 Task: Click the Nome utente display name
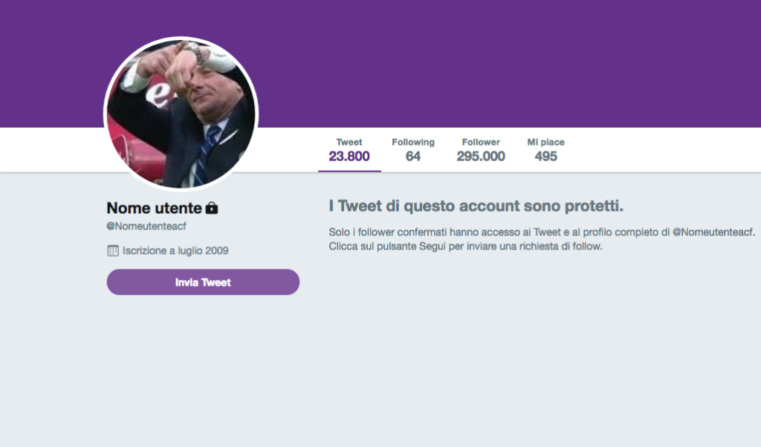click(154, 208)
